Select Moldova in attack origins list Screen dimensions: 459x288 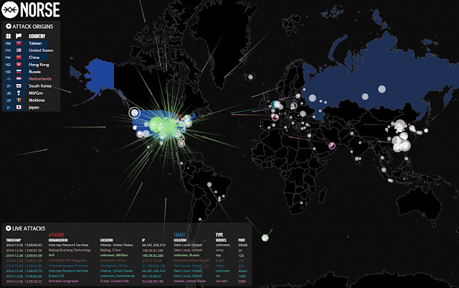pos(37,100)
